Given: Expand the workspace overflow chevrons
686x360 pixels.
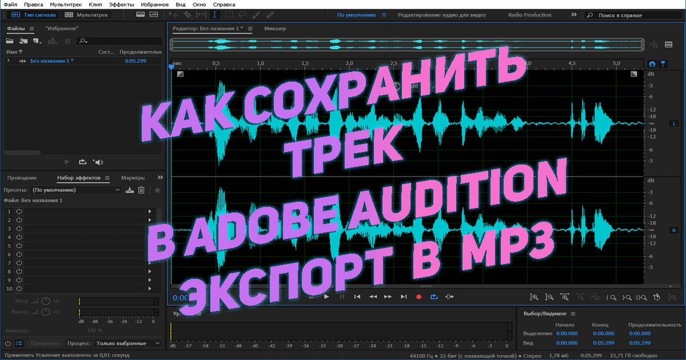Looking at the screenshot, I should (573, 15).
